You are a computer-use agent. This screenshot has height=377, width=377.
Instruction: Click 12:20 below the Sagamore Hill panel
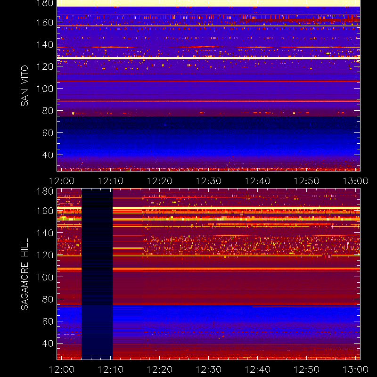pyautogui.click(x=160, y=369)
